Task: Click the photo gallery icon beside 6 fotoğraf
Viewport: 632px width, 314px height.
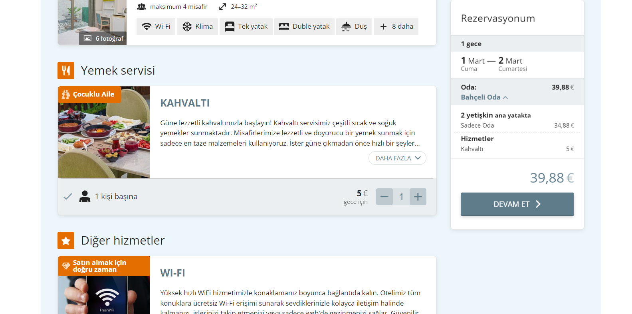Action: pyautogui.click(x=87, y=38)
